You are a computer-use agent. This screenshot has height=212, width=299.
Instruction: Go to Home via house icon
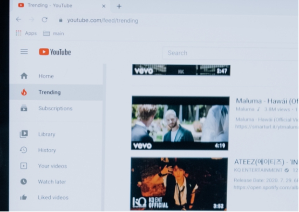point(24,76)
